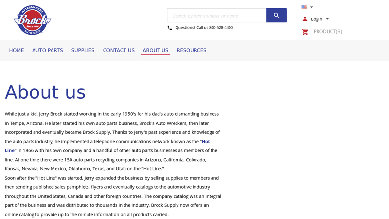Follow the bold "Hot Line" link
Screen dimensions: 389x219
coord(206,142)
